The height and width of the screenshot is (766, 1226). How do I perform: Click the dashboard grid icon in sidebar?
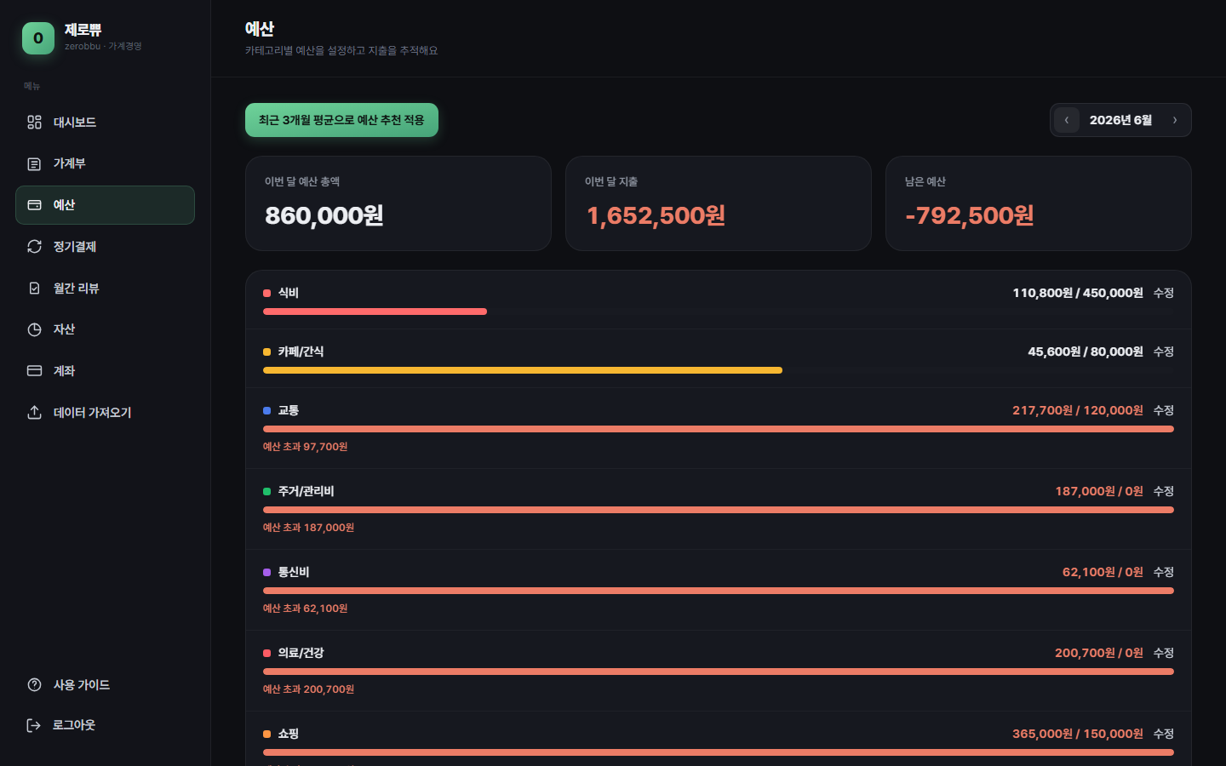(x=34, y=123)
